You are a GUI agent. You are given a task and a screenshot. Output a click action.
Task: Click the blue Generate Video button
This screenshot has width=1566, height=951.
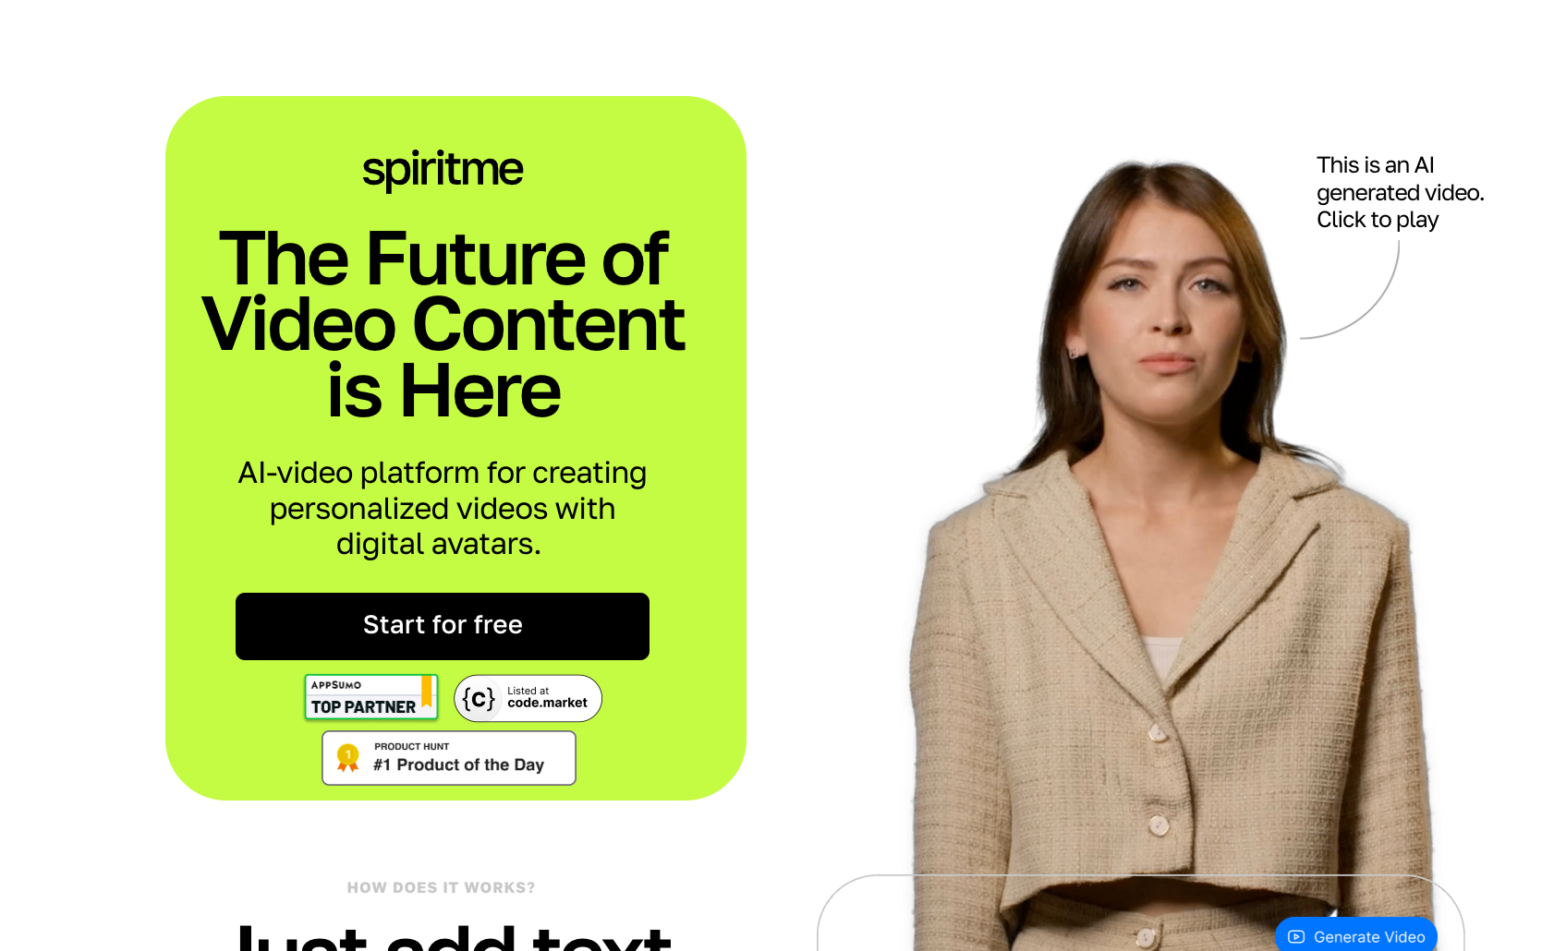coord(1356,935)
